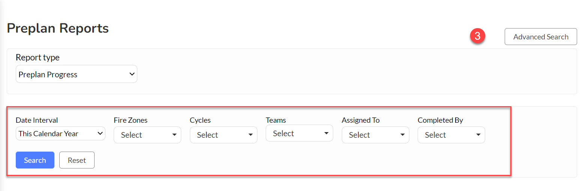This screenshot has height=191, width=585.
Task: Open the Preplan Progress report type selector
Action: (x=77, y=74)
